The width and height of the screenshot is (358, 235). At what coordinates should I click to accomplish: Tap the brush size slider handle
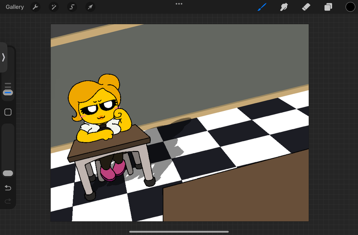coord(8,93)
